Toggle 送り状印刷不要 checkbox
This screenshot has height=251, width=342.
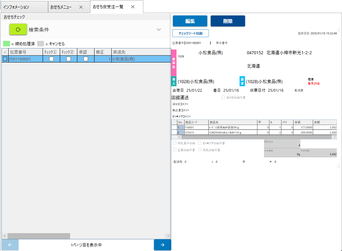coord(223,98)
